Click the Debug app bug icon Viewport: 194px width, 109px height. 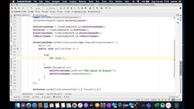pos(72,8)
